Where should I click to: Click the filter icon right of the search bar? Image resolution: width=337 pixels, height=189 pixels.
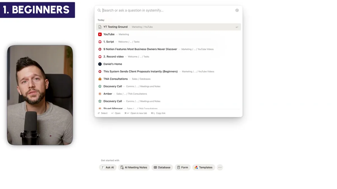(237, 10)
